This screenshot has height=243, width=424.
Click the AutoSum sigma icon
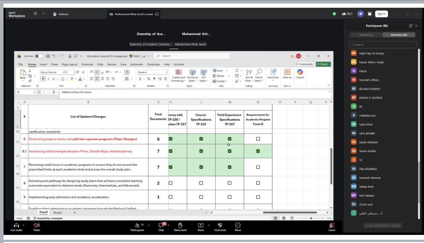coord(237,71)
